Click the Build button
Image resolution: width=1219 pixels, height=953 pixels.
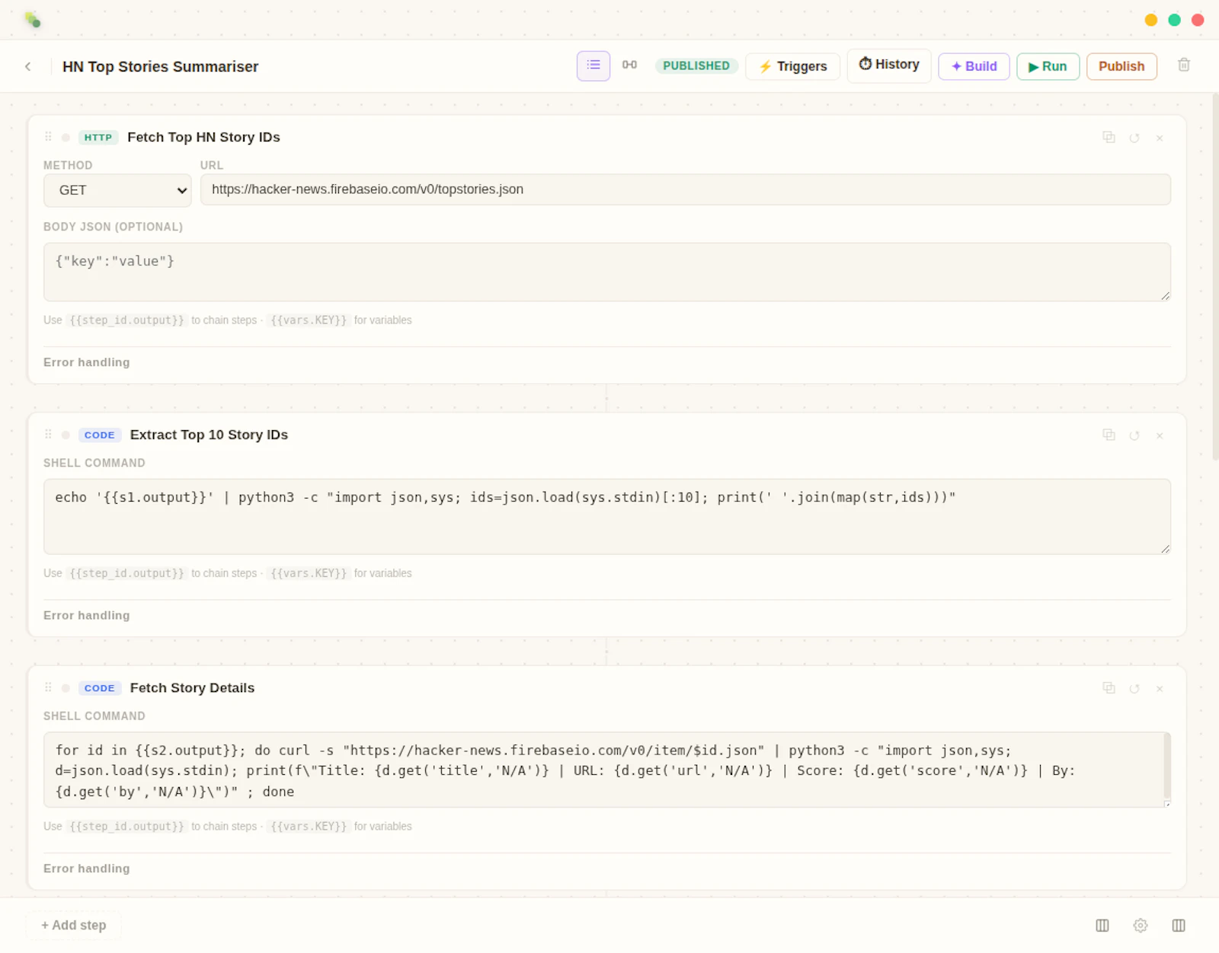coord(974,66)
